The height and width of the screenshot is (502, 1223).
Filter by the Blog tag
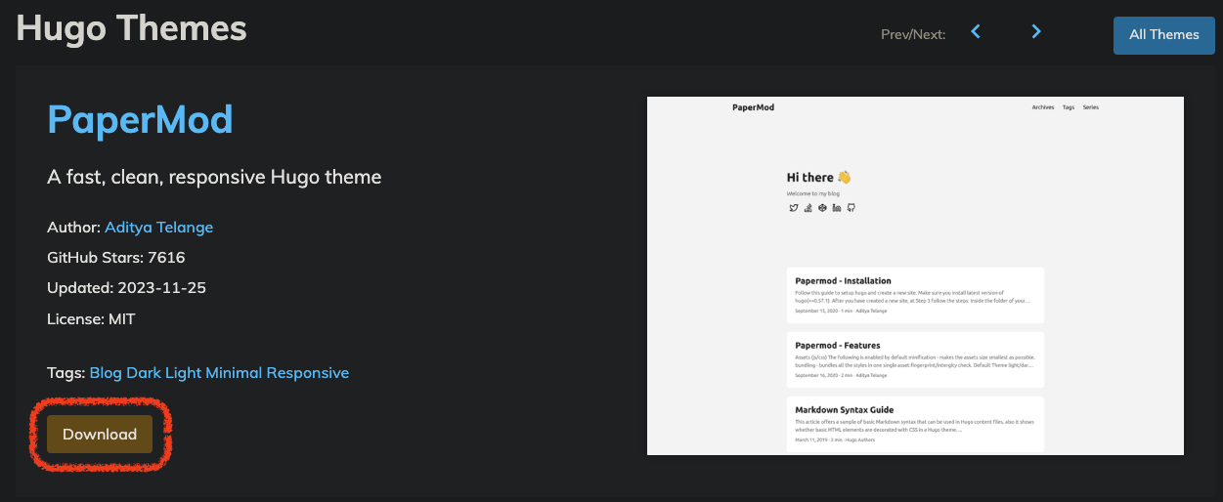(106, 373)
